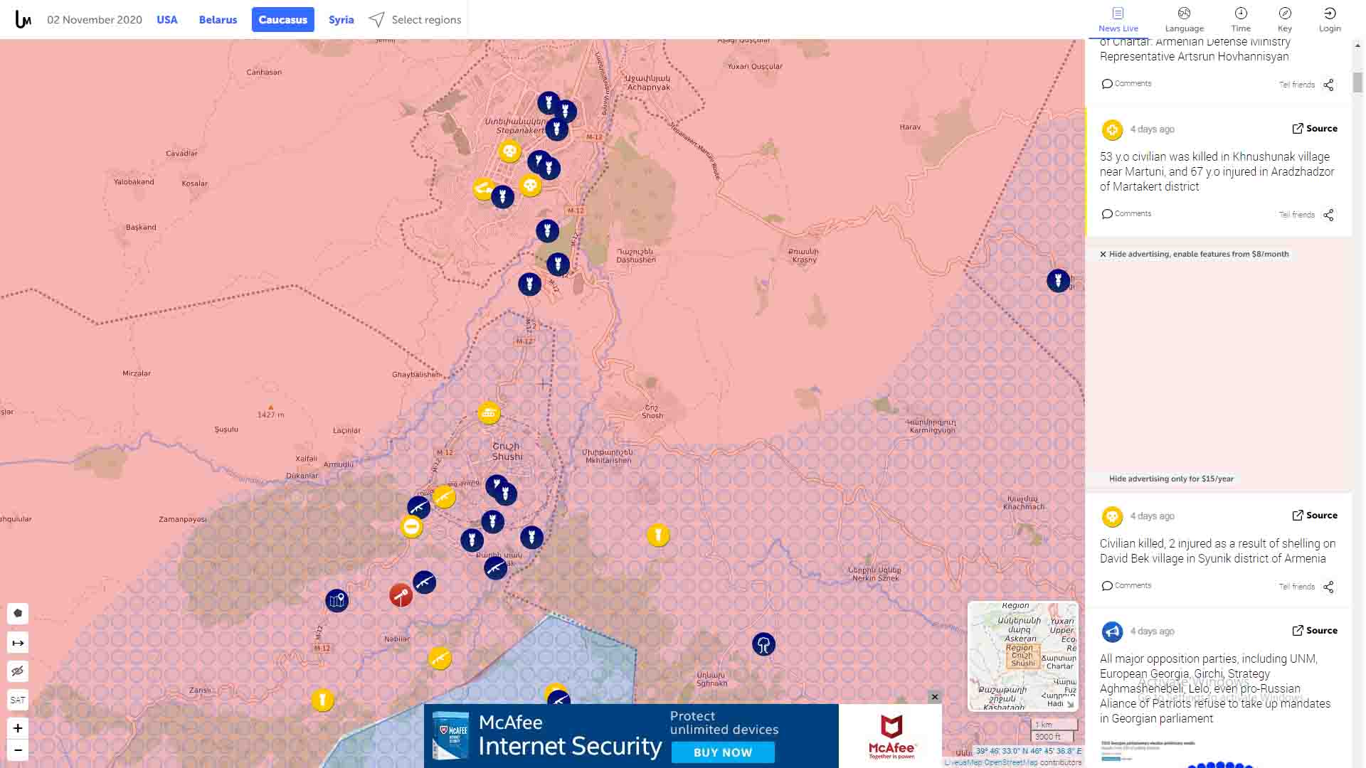The height and width of the screenshot is (768, 1366).
Task: Open Source link for Georgian opposition post
Action: [1314, 630]
